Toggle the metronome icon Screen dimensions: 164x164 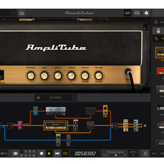[x=146, y=153]
